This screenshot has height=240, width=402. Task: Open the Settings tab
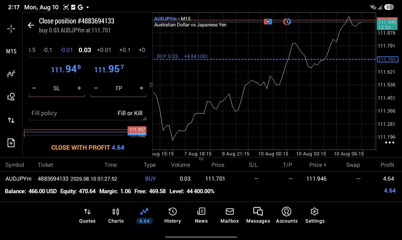[315, 215]
